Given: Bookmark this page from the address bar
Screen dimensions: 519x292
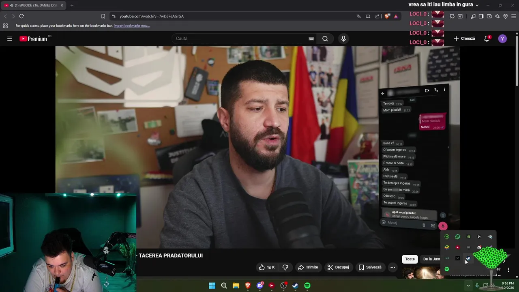Looking at the screenshot, I should pos(103,16).
